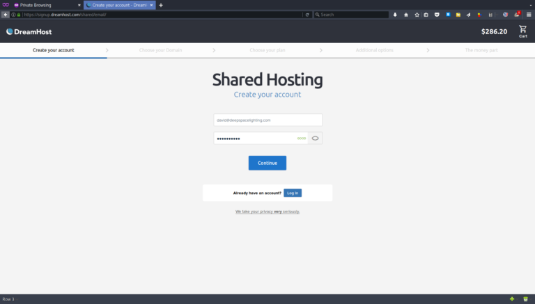Toggle password visibility eye icon

(x=315, y=138)
